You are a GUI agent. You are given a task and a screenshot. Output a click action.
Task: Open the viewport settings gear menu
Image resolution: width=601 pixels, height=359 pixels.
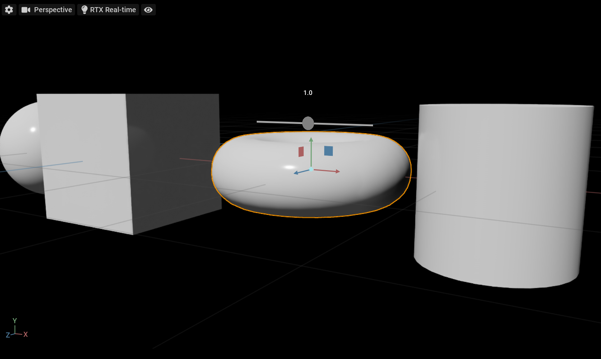pyautogui.click(x=9, y=10)
